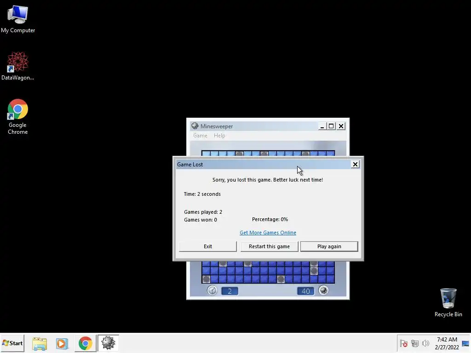Open the Game menu in Minesweeper
This screenshot has height=353, width=471.
pos(200,136)
